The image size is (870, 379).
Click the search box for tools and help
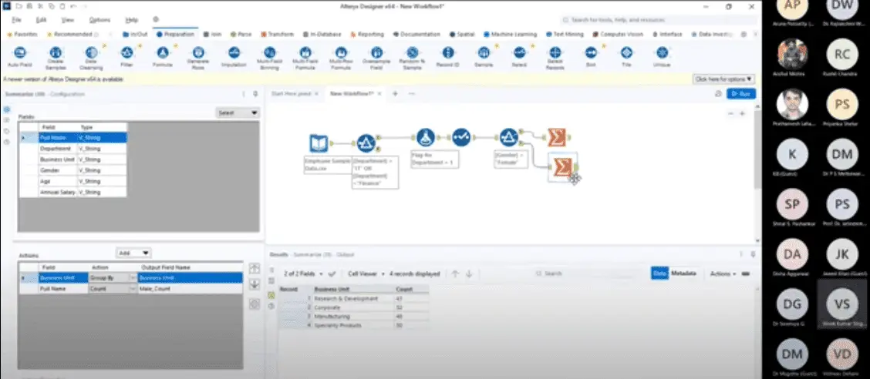(x=659, y=20)
